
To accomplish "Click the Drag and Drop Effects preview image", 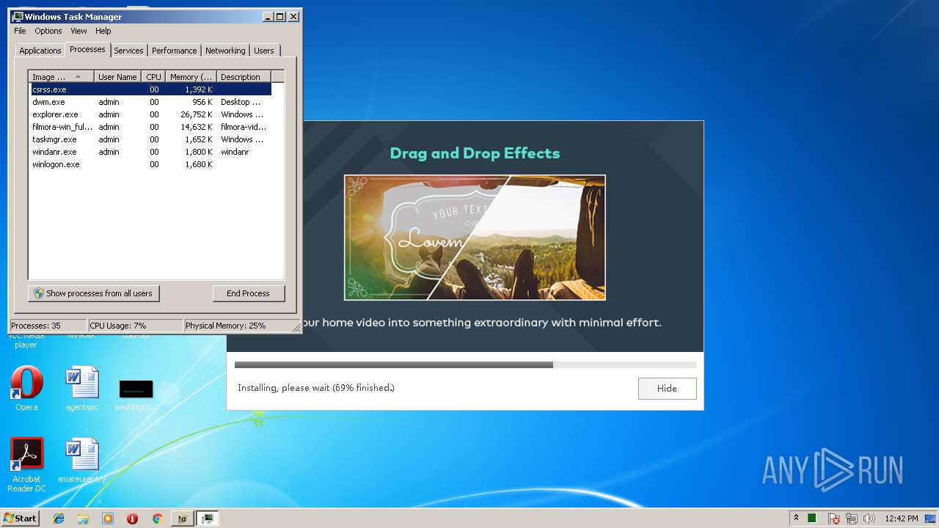I will click(475, 237).
